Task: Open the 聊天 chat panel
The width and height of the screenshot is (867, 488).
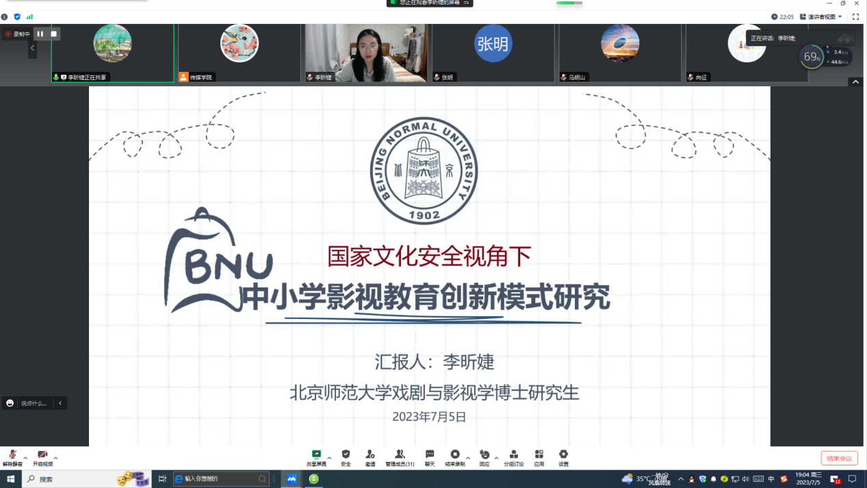Action: coord(430,457)
